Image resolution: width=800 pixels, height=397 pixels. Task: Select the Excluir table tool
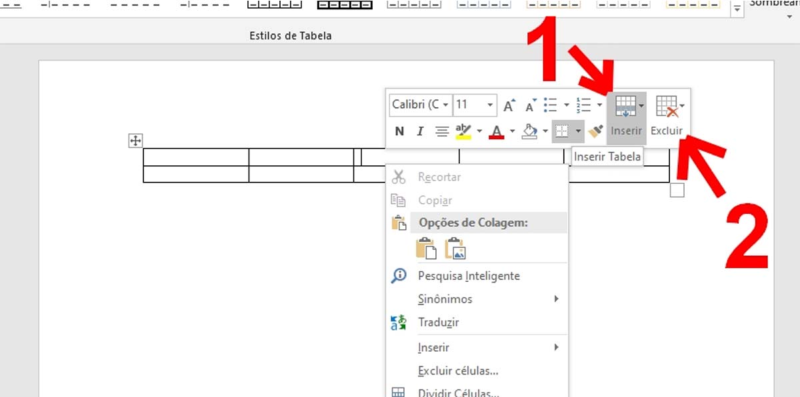coord(665,115)
